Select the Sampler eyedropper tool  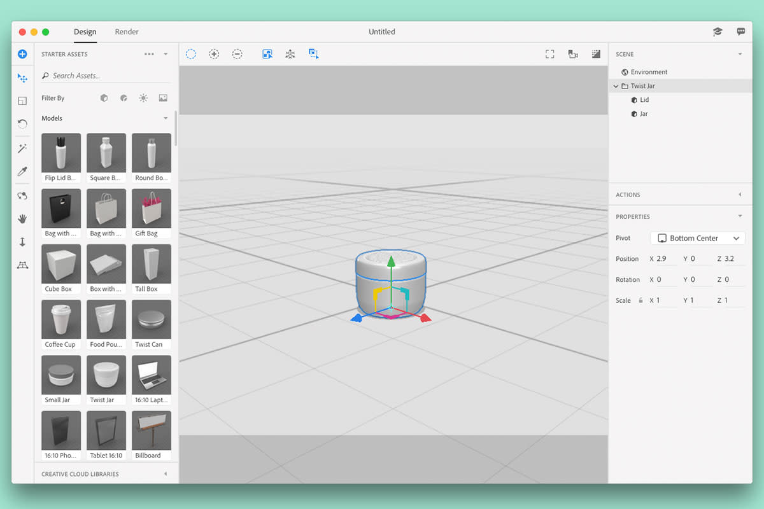tap(22, 172)
